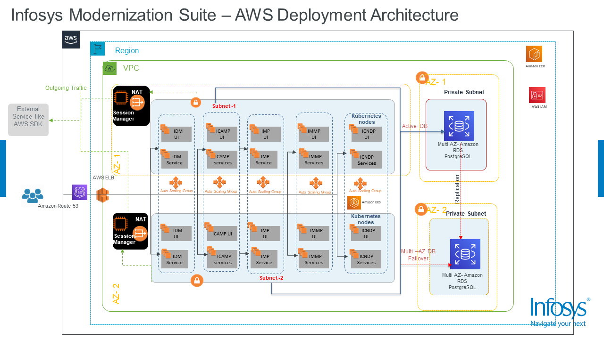Click the AWS logo in the corner

(71, 40)
